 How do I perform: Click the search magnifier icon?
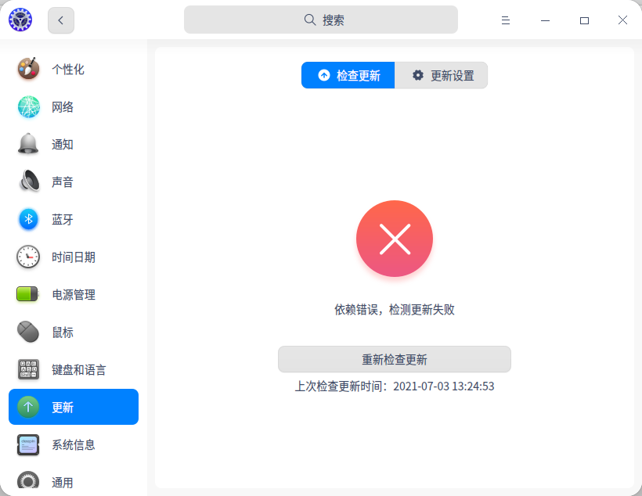click(310, 20)
